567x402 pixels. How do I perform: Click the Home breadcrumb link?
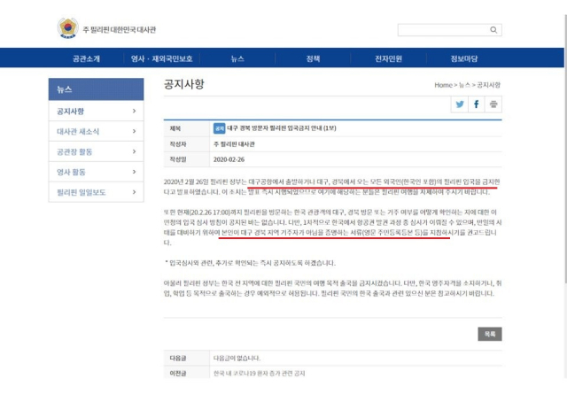coord(443,85)
